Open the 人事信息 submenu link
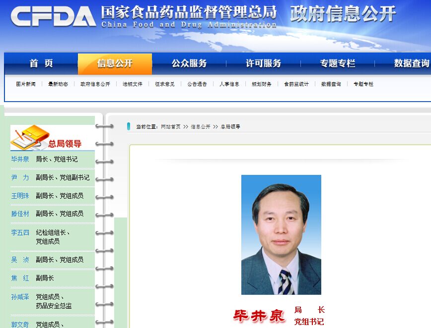The image size is (431, 328). [x=229, y=84]
